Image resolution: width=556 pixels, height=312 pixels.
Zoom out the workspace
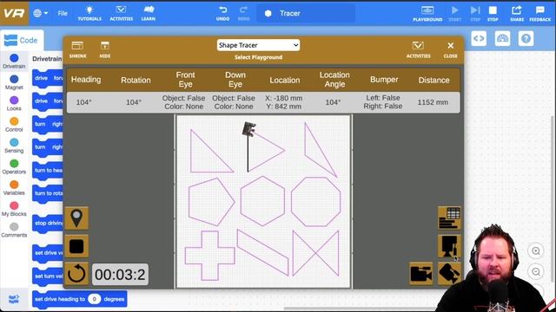(536, 271)
